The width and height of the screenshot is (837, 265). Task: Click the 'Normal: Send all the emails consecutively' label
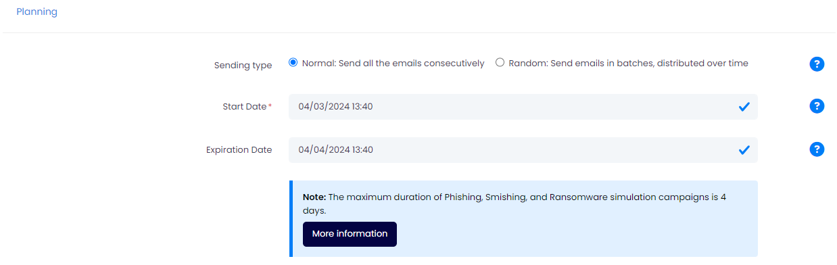[393, 64]
